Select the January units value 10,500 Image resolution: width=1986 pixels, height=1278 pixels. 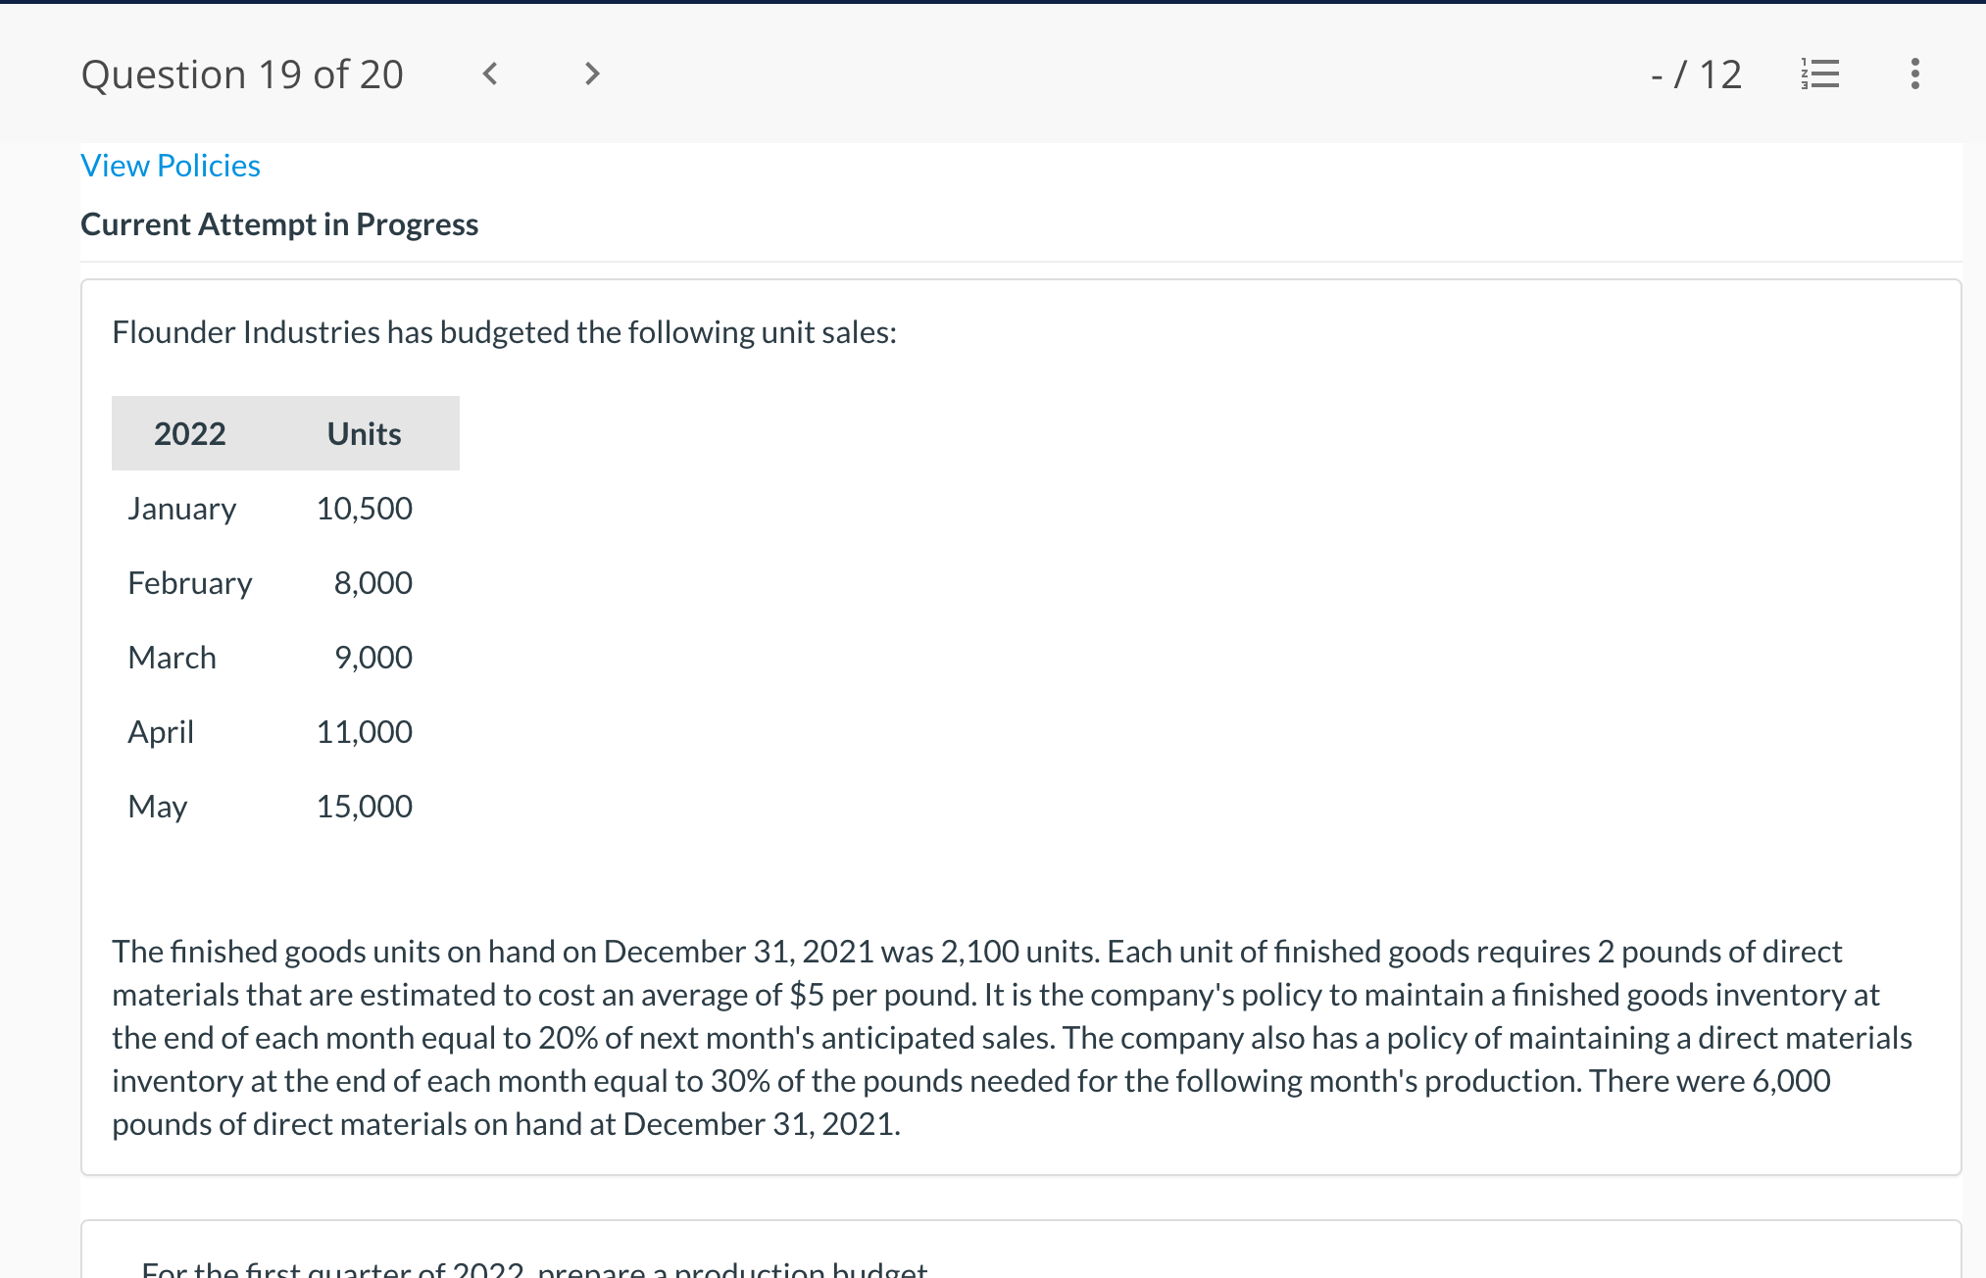pyautogui.click(x=364, y=509)
